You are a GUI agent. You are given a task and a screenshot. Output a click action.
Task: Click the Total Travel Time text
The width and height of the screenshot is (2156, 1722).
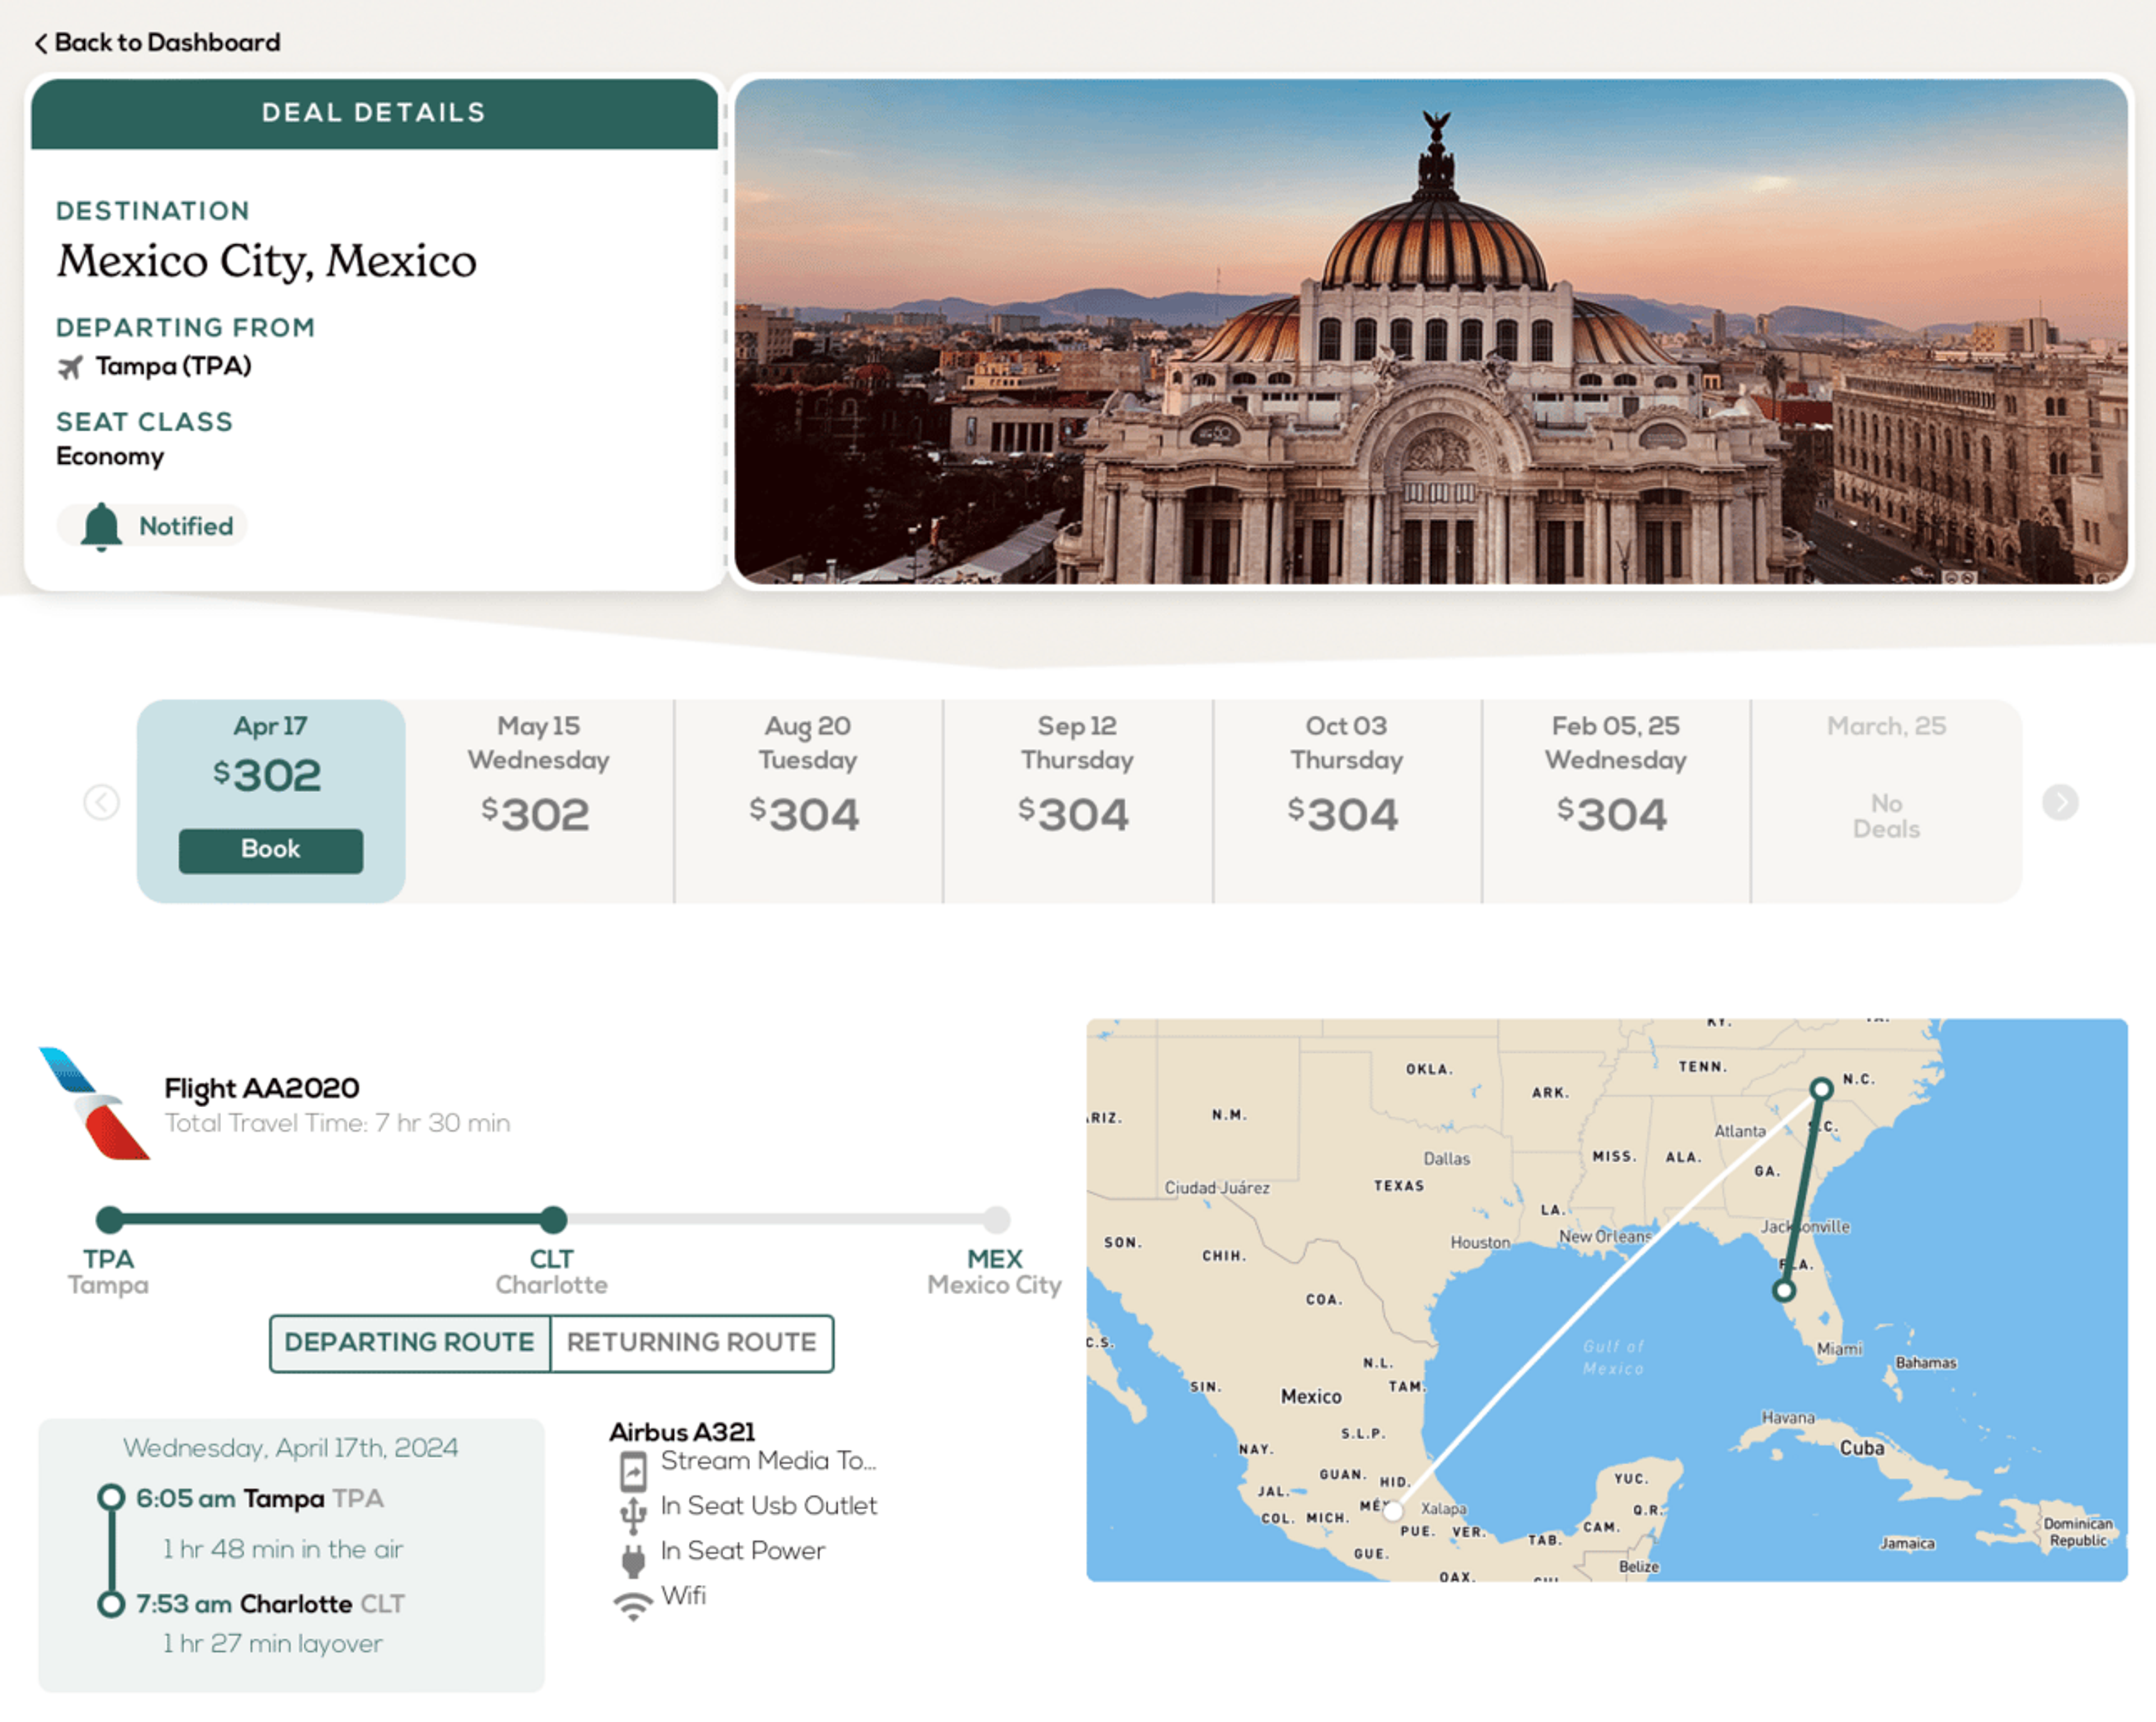click(x=337, y=1123)
